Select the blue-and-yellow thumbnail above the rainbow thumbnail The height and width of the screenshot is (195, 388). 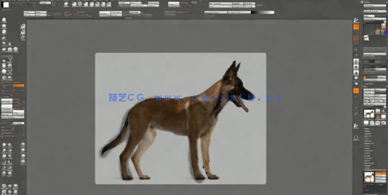click(383, 26)
